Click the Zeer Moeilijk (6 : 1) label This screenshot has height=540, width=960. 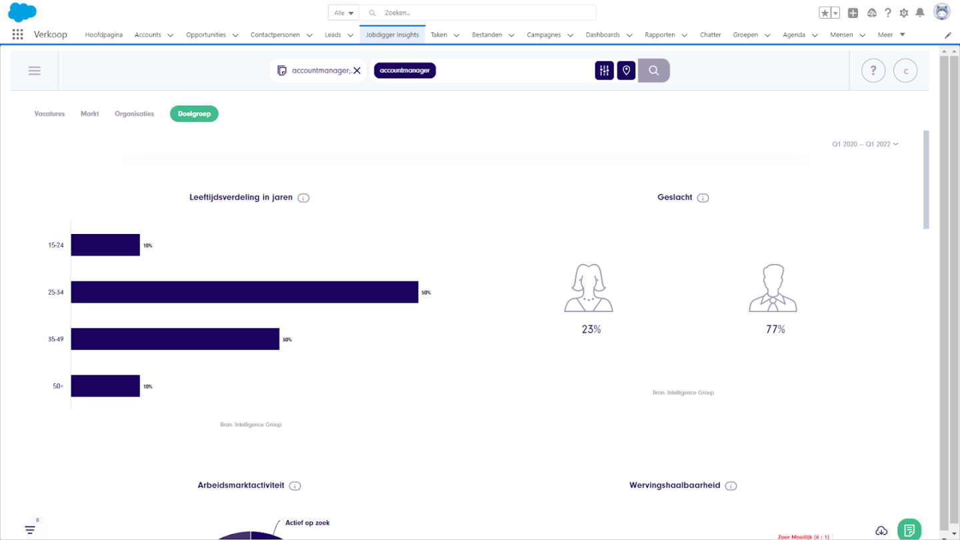pyautogui.click(x=803, y=537)
